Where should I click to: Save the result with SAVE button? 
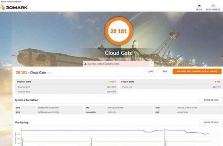[165, 71]
